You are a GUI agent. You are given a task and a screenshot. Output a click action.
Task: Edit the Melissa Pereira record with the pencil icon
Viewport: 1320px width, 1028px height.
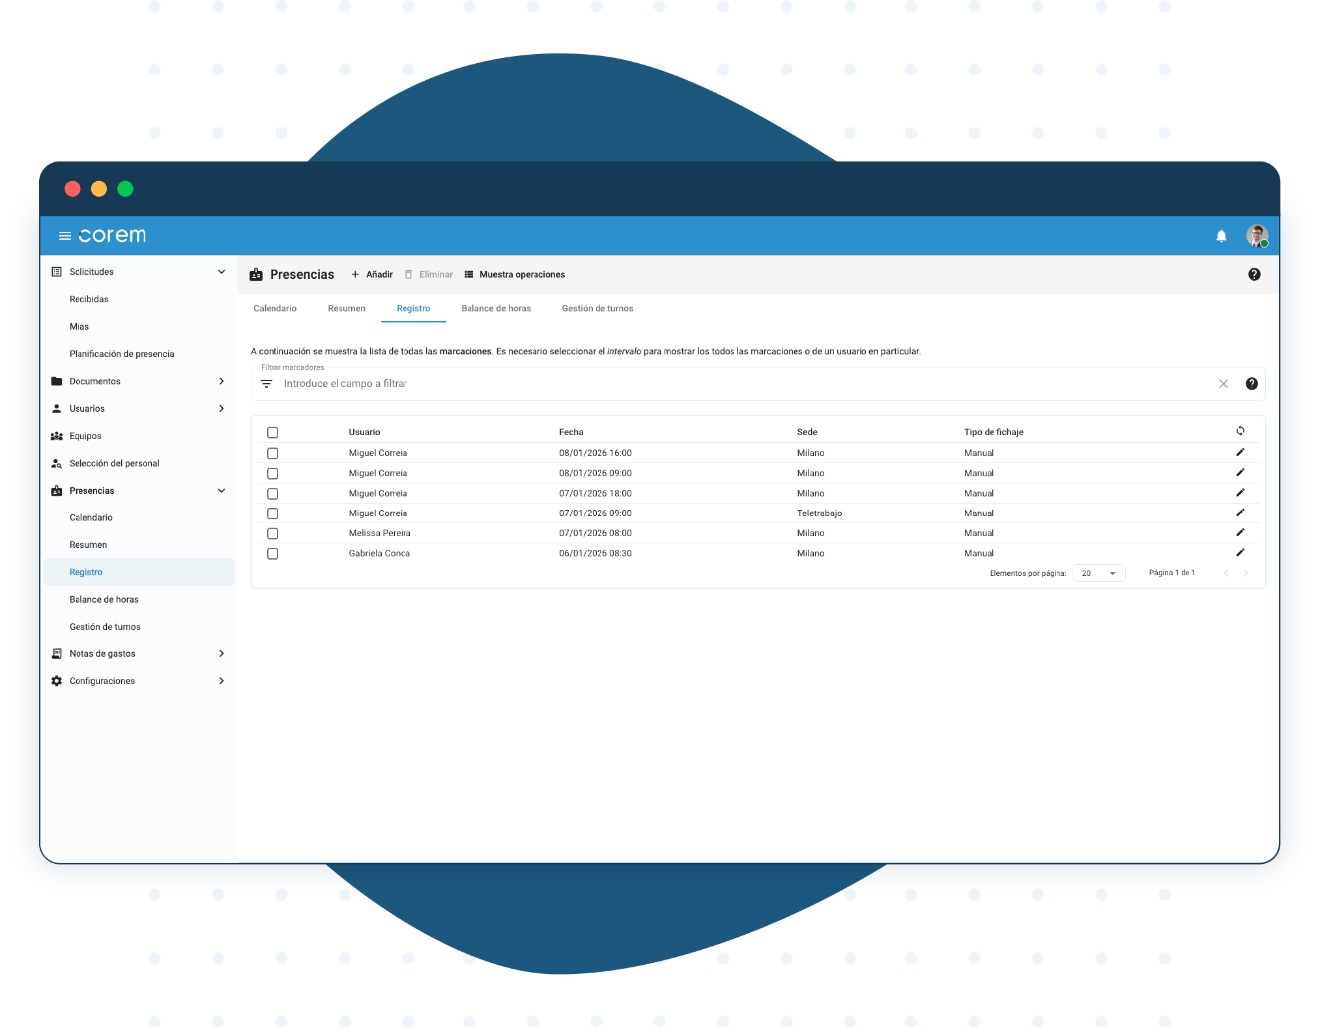coord(1240,532)
